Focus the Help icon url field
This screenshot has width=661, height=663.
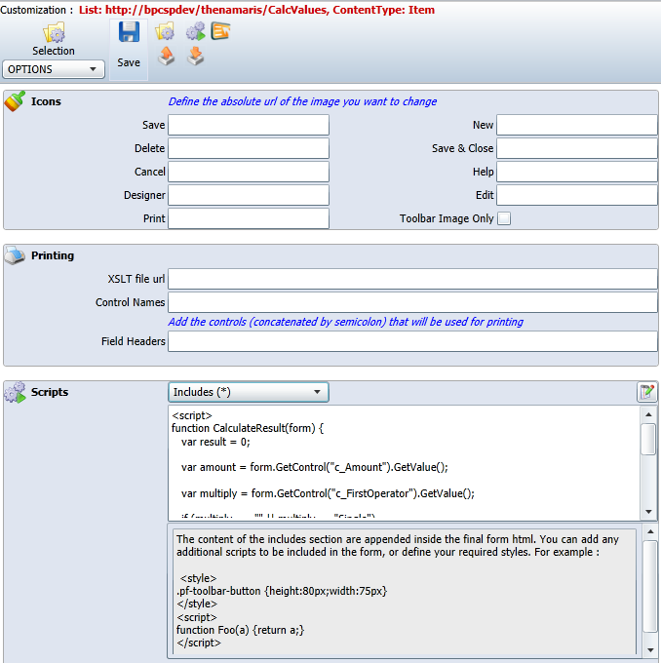577,172
